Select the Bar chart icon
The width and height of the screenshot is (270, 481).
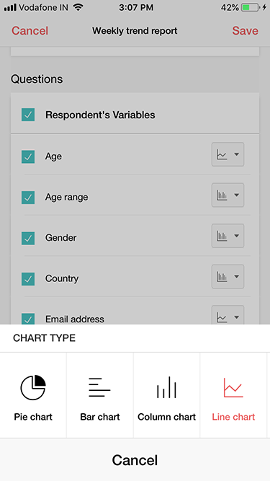(99, 387)
